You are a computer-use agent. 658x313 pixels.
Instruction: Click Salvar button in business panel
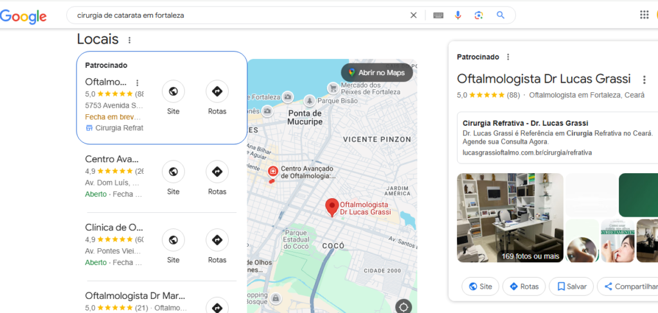571,287
